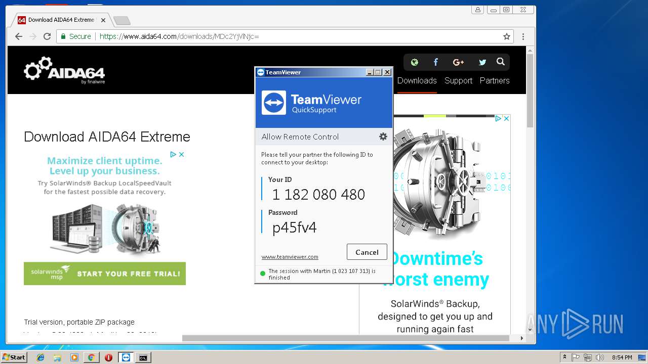Open the www.teamviewer.com link
Screen dimensions: 648x364
(x=290, y=257)
